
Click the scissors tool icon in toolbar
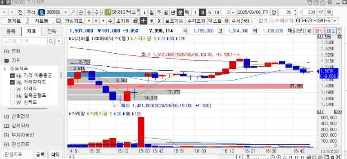tap(159, 21)
